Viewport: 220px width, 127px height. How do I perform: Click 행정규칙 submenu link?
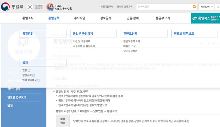click(27, 75)
